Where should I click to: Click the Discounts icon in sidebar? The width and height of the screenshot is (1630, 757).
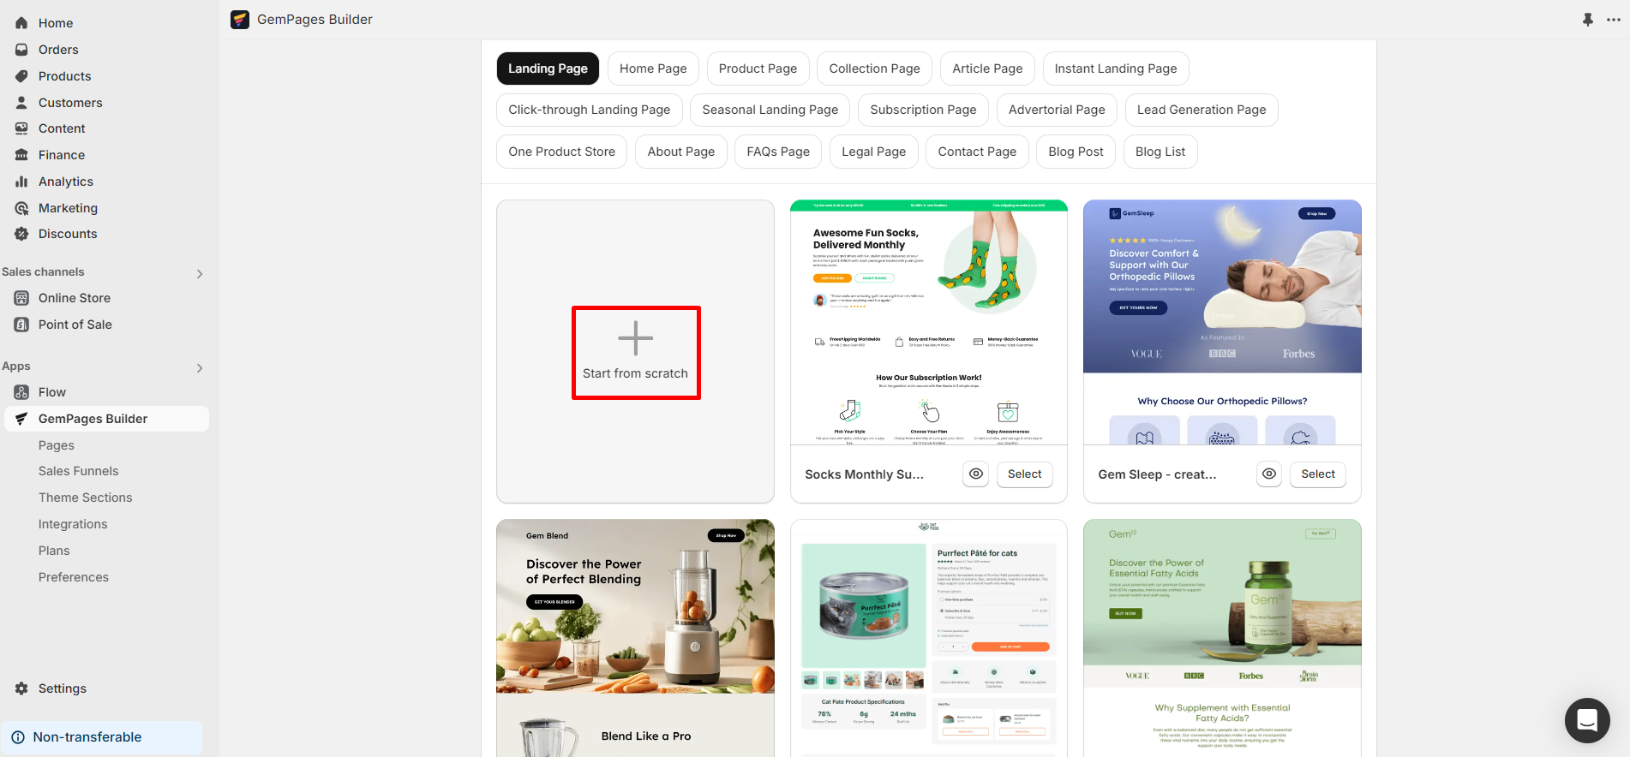(x=21, y=234)
